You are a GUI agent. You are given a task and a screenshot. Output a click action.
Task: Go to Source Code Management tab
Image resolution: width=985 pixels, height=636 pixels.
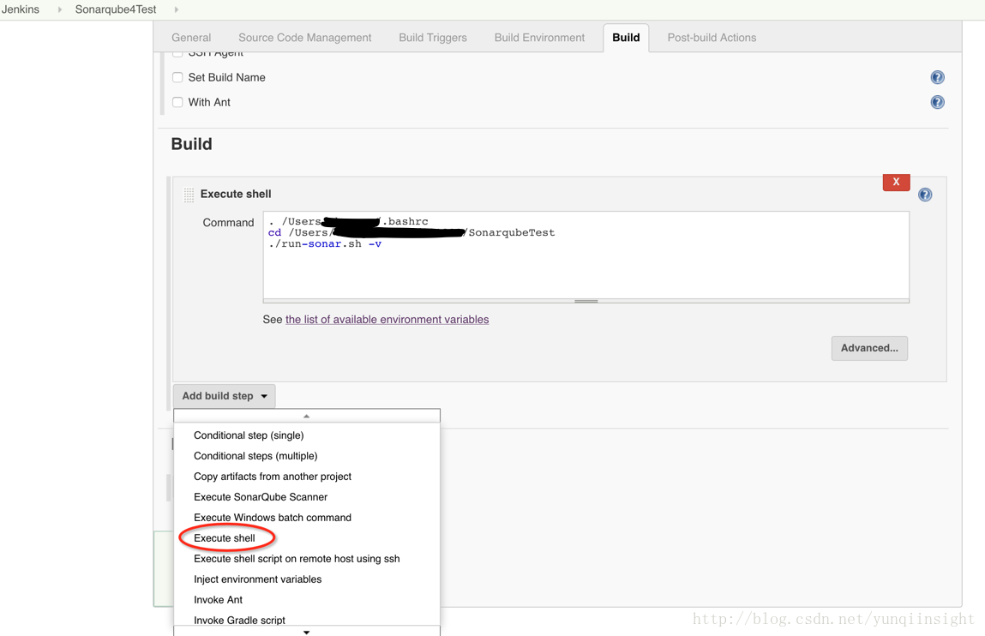point(304,38)
